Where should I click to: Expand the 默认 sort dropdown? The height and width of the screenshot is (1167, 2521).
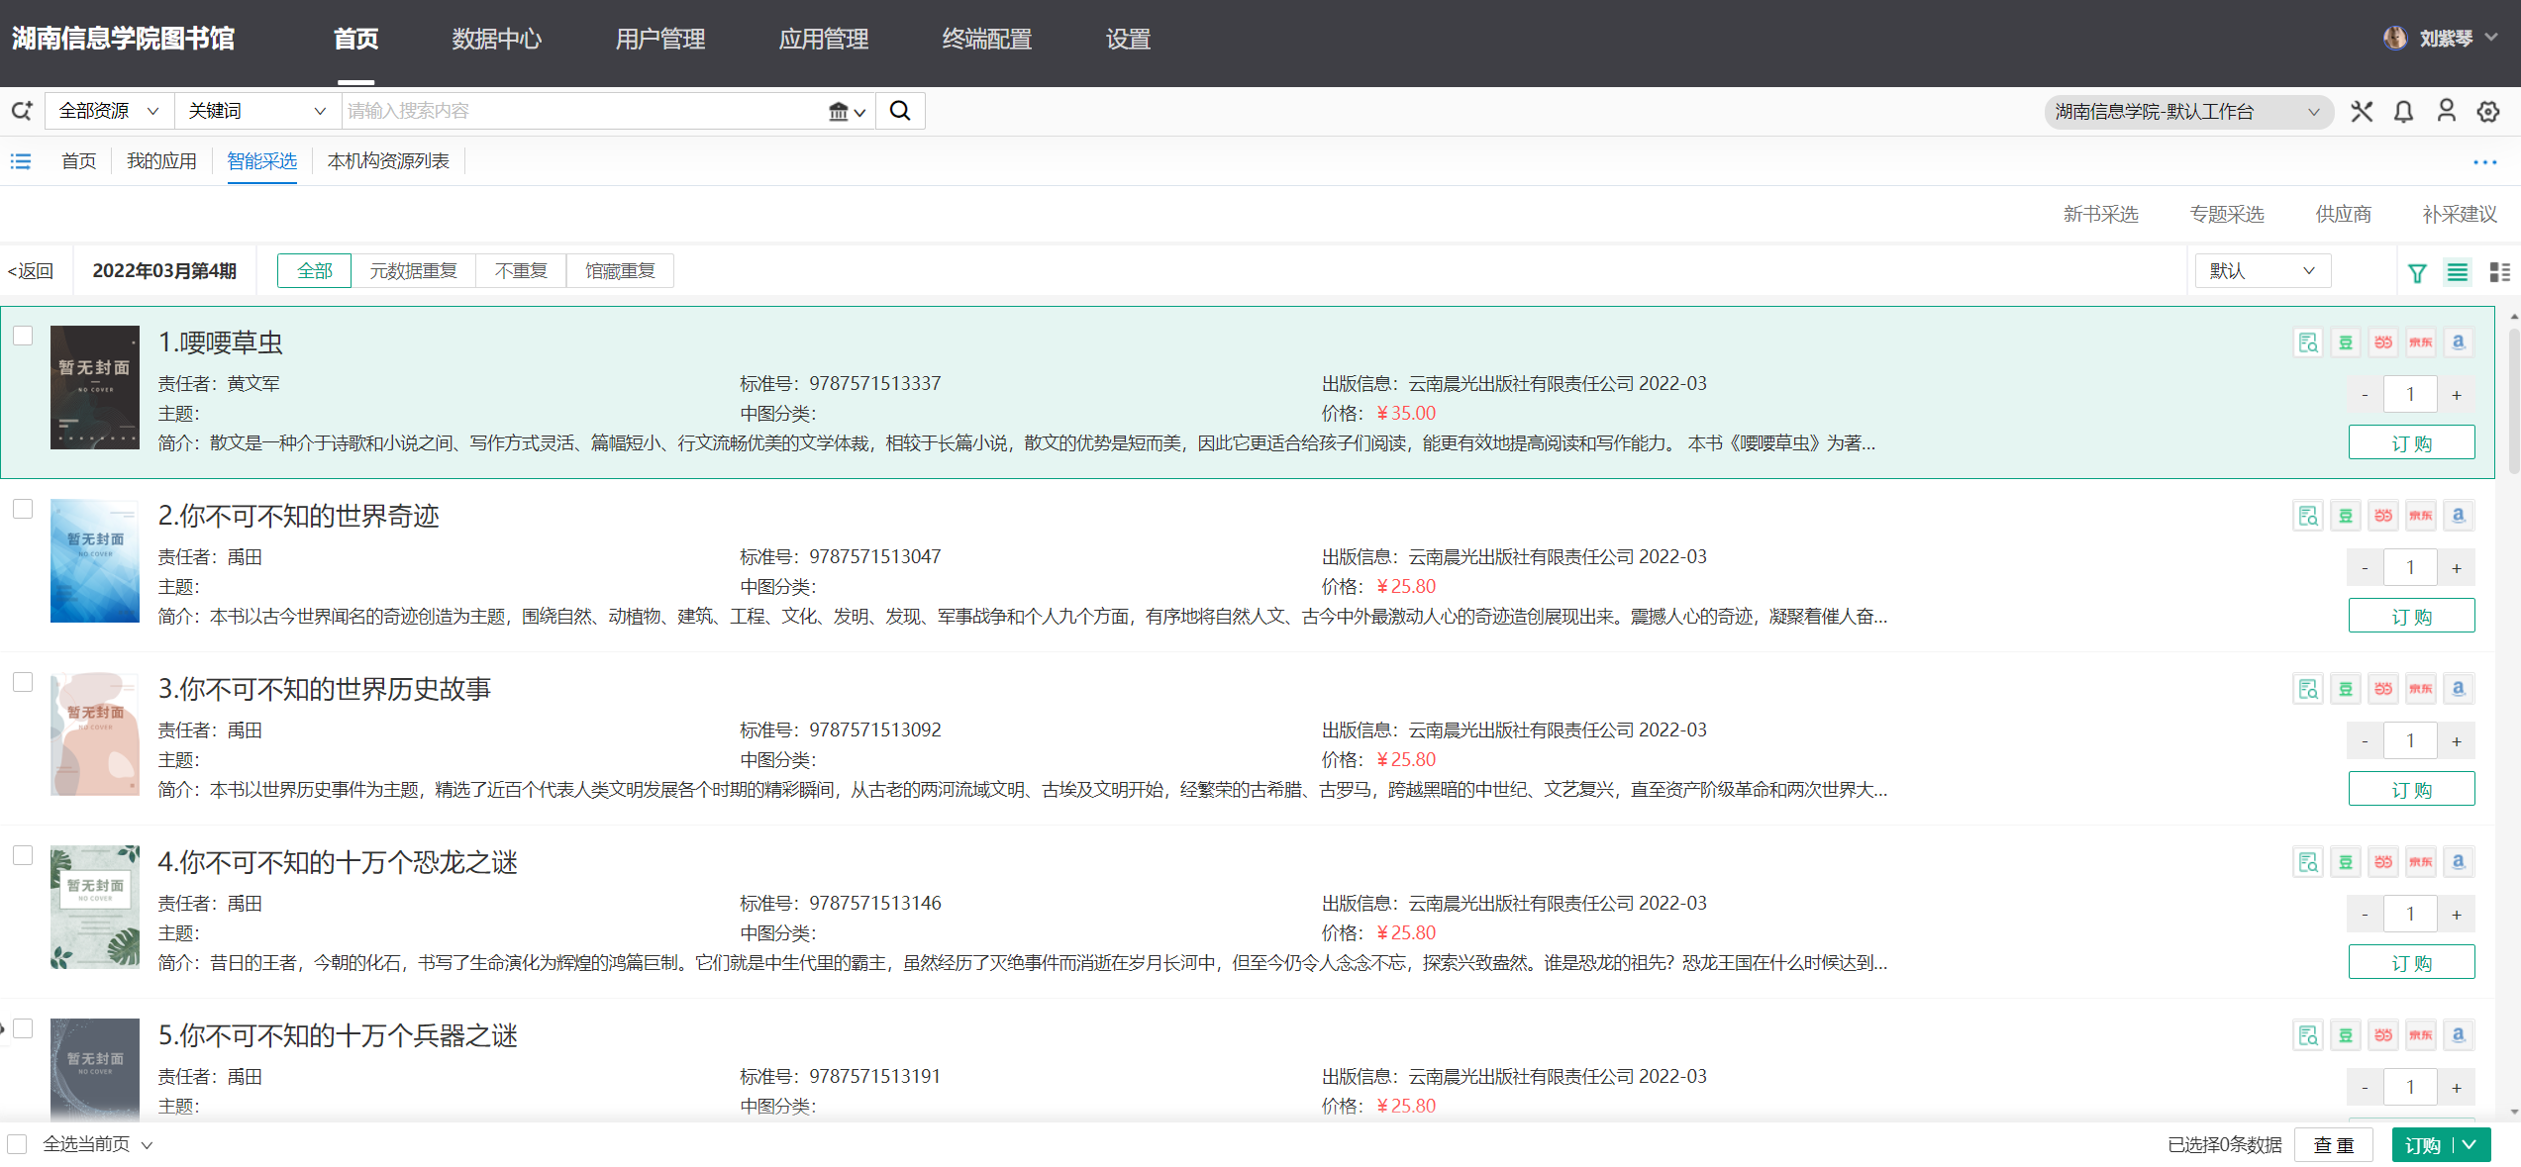tap(2262, 271)
